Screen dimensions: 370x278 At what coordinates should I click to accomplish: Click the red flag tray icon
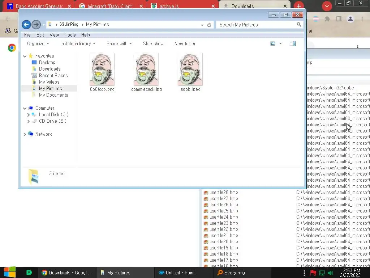313,273
